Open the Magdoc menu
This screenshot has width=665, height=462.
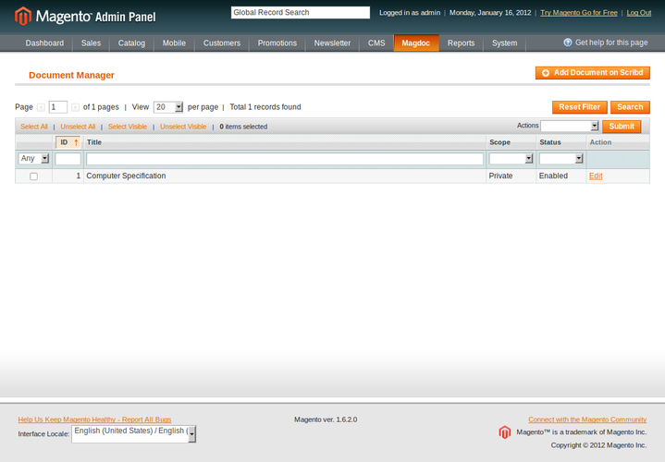click(416, 43)
